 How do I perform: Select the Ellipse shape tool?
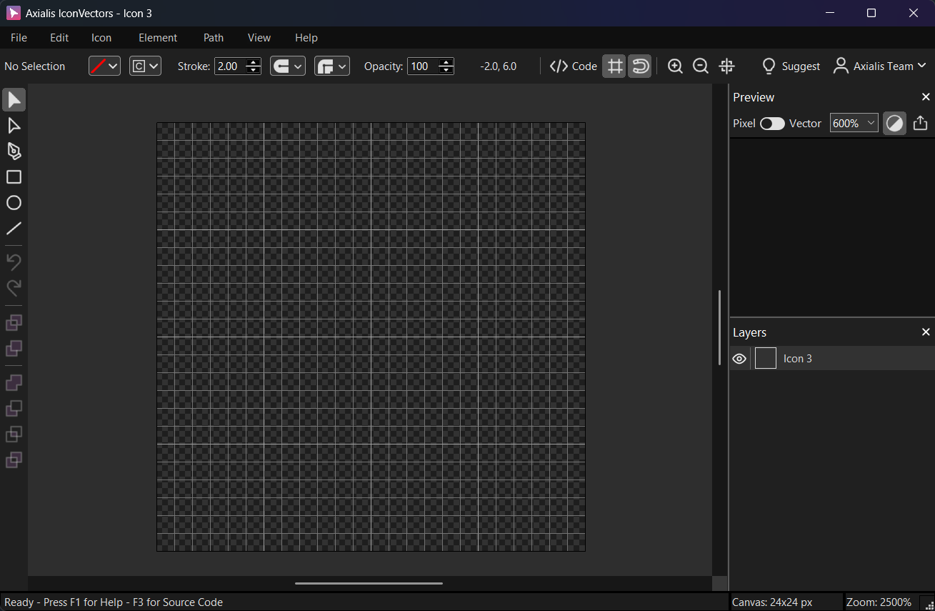pos(14,203)
